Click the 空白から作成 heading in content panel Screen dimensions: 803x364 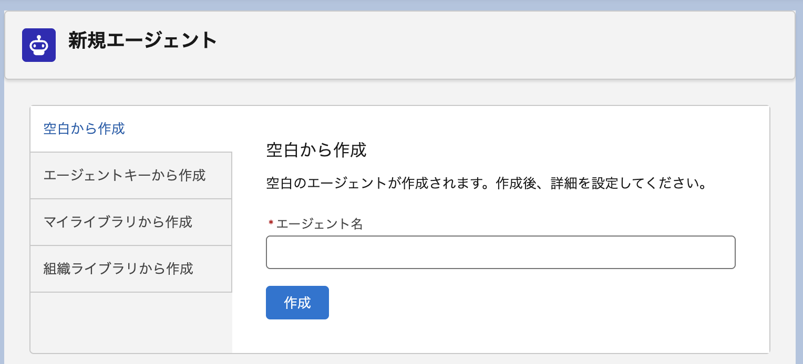pos(316,151)
